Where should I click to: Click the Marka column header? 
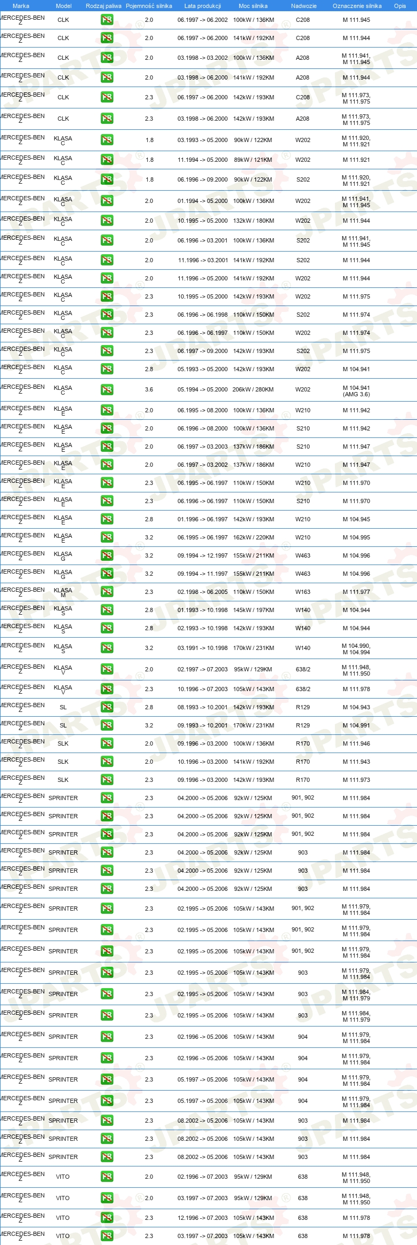(21, 6)
